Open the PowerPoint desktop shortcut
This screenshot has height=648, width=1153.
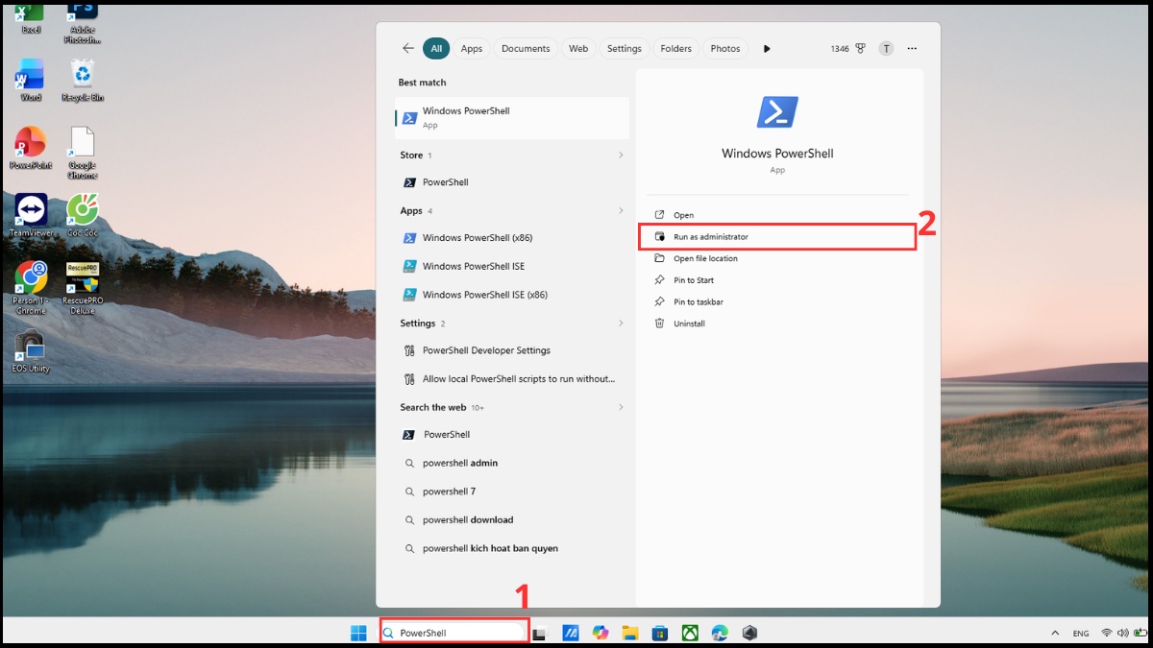click(31, 149)
